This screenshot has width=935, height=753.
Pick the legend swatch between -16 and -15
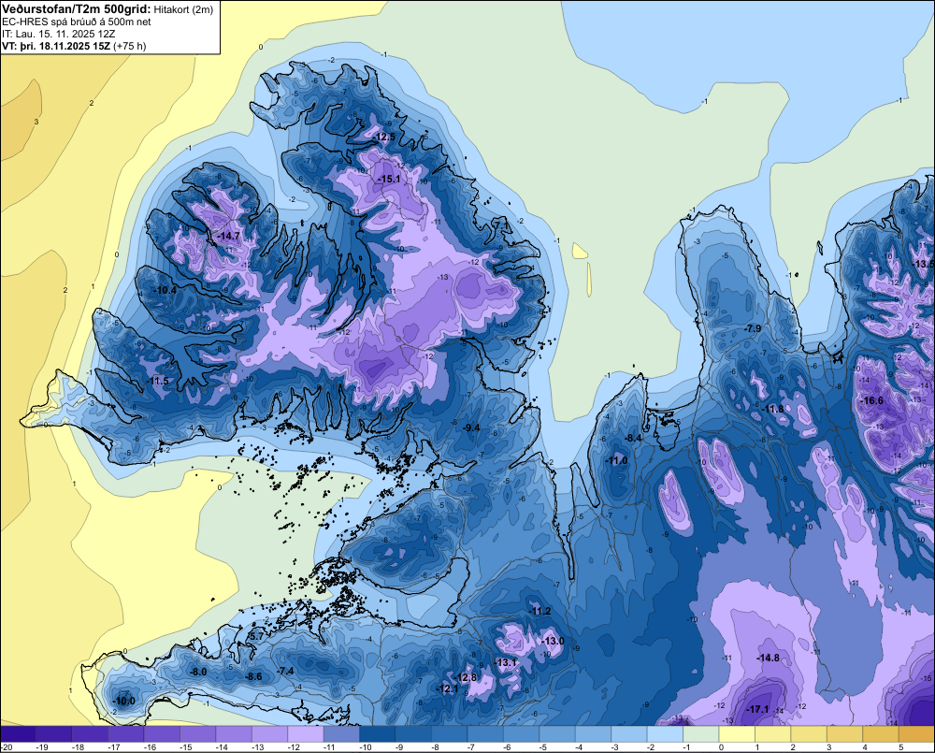coord(162,734)
